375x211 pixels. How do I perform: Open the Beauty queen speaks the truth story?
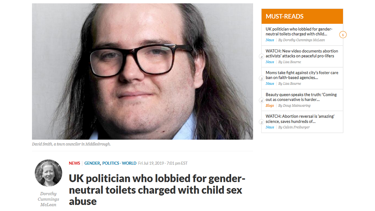[x=301, y=97]
